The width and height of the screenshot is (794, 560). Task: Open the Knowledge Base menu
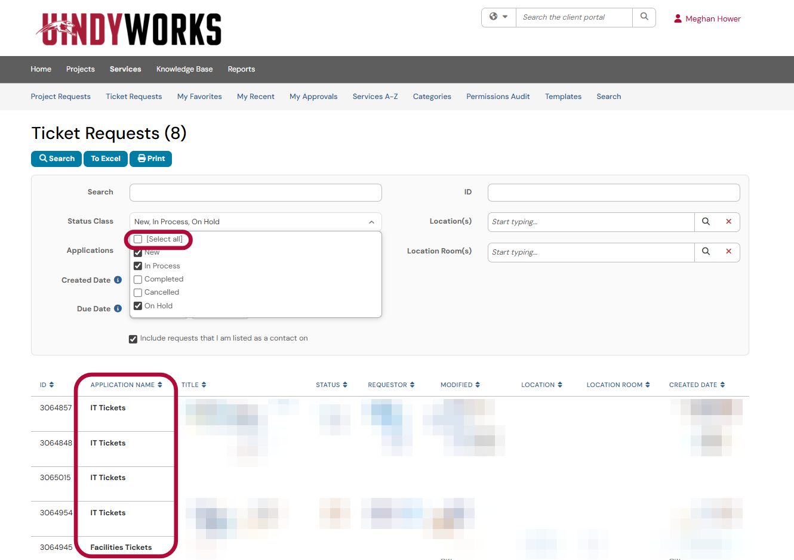tap(184, 69)
